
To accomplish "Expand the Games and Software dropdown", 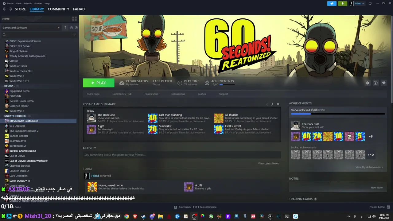I will click(31, 28).
